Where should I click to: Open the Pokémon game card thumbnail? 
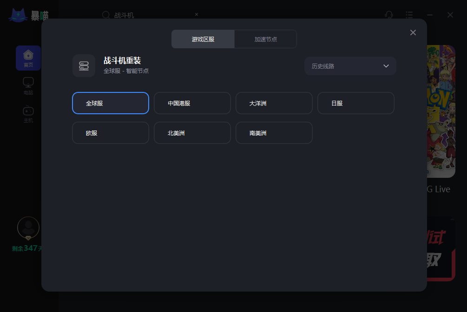point(441,111)
